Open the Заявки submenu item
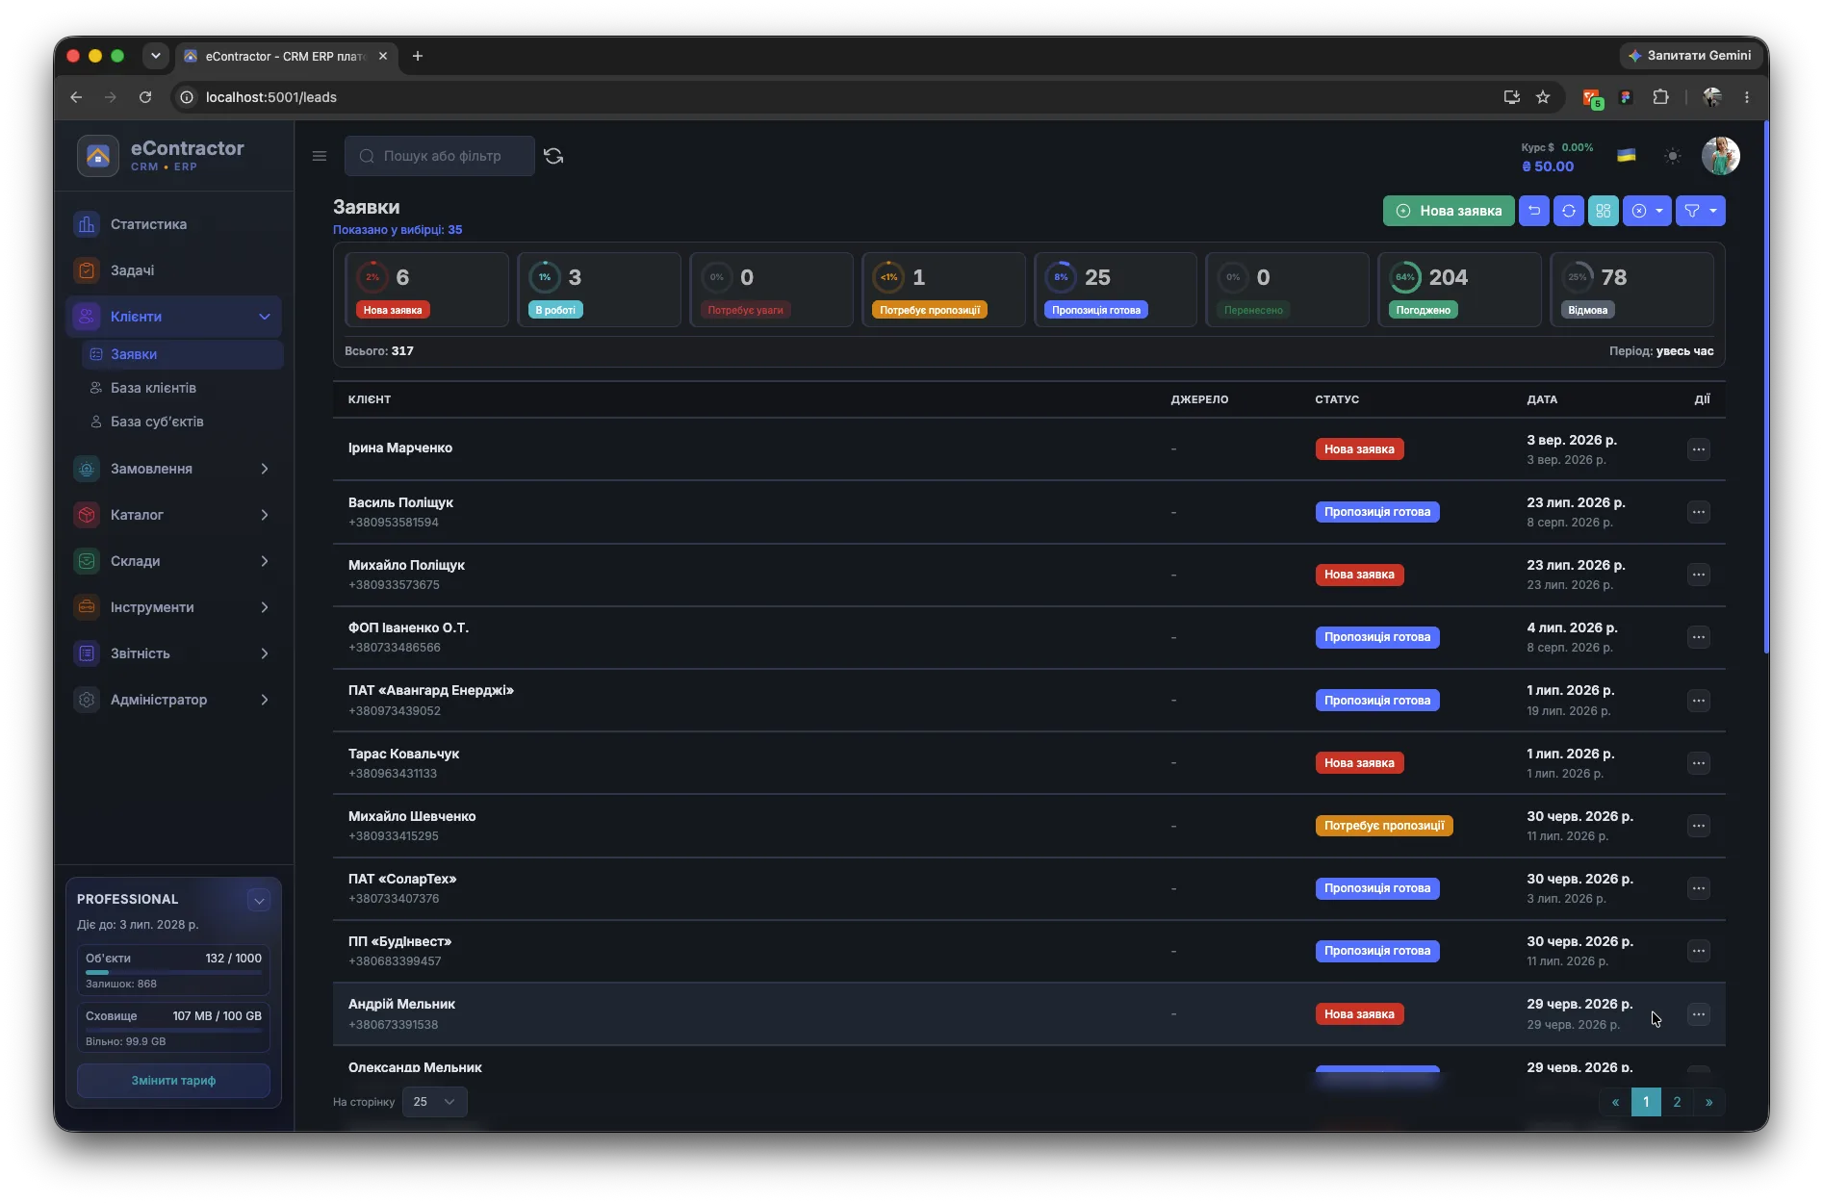1823x1203 pixels. pyautogui.click(x=183, y=354)
